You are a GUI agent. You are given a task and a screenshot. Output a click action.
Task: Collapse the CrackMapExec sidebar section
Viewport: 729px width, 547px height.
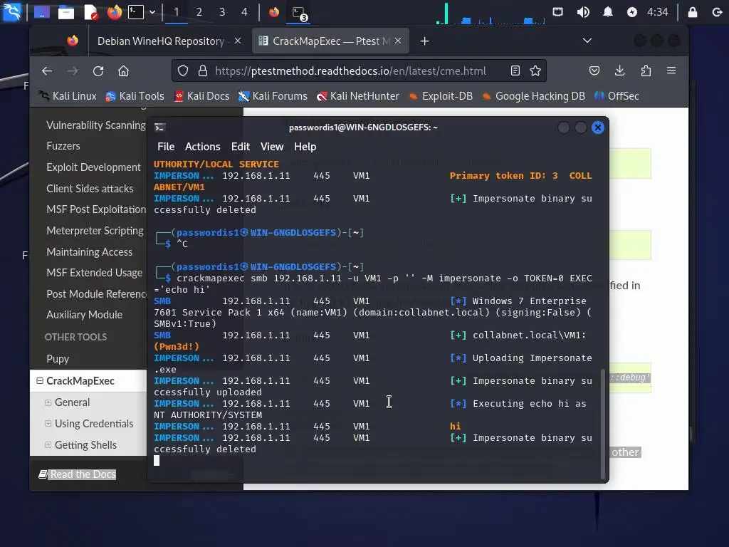(40, 380)
